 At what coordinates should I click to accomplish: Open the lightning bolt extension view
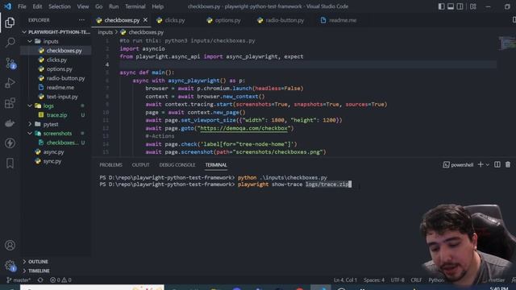pos(10,143)
